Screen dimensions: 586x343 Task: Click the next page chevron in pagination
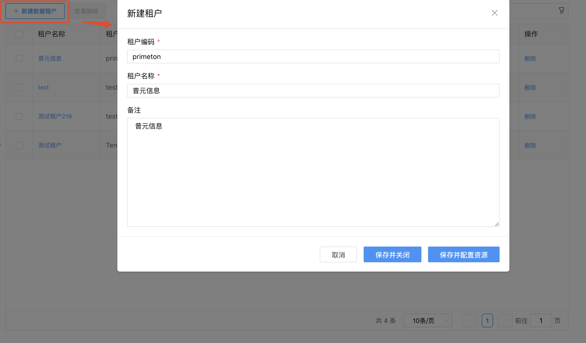[x=505, y=320]
